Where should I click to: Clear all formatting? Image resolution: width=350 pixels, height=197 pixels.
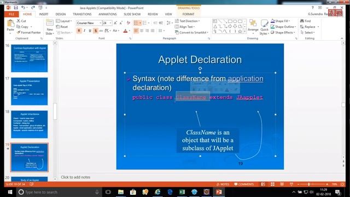point(129,23)
